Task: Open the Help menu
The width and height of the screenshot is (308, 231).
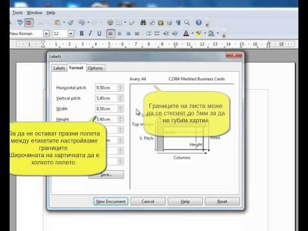Action: click(51, 13)
